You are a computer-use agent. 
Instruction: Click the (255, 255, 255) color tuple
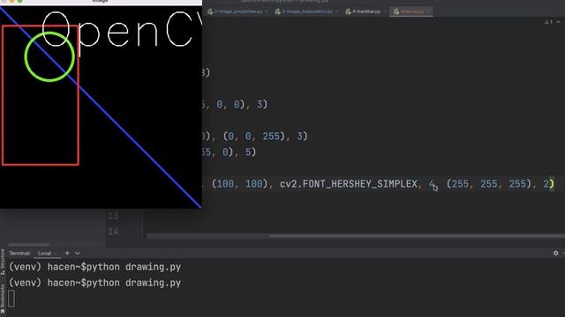489,184
